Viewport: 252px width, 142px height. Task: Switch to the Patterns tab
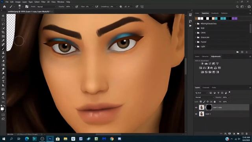(224, 13)
